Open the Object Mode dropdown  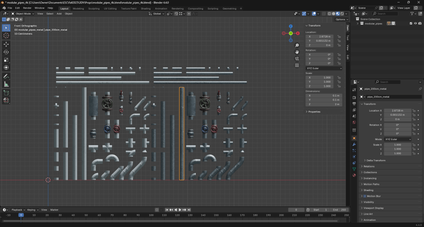[x=23, y=14]
